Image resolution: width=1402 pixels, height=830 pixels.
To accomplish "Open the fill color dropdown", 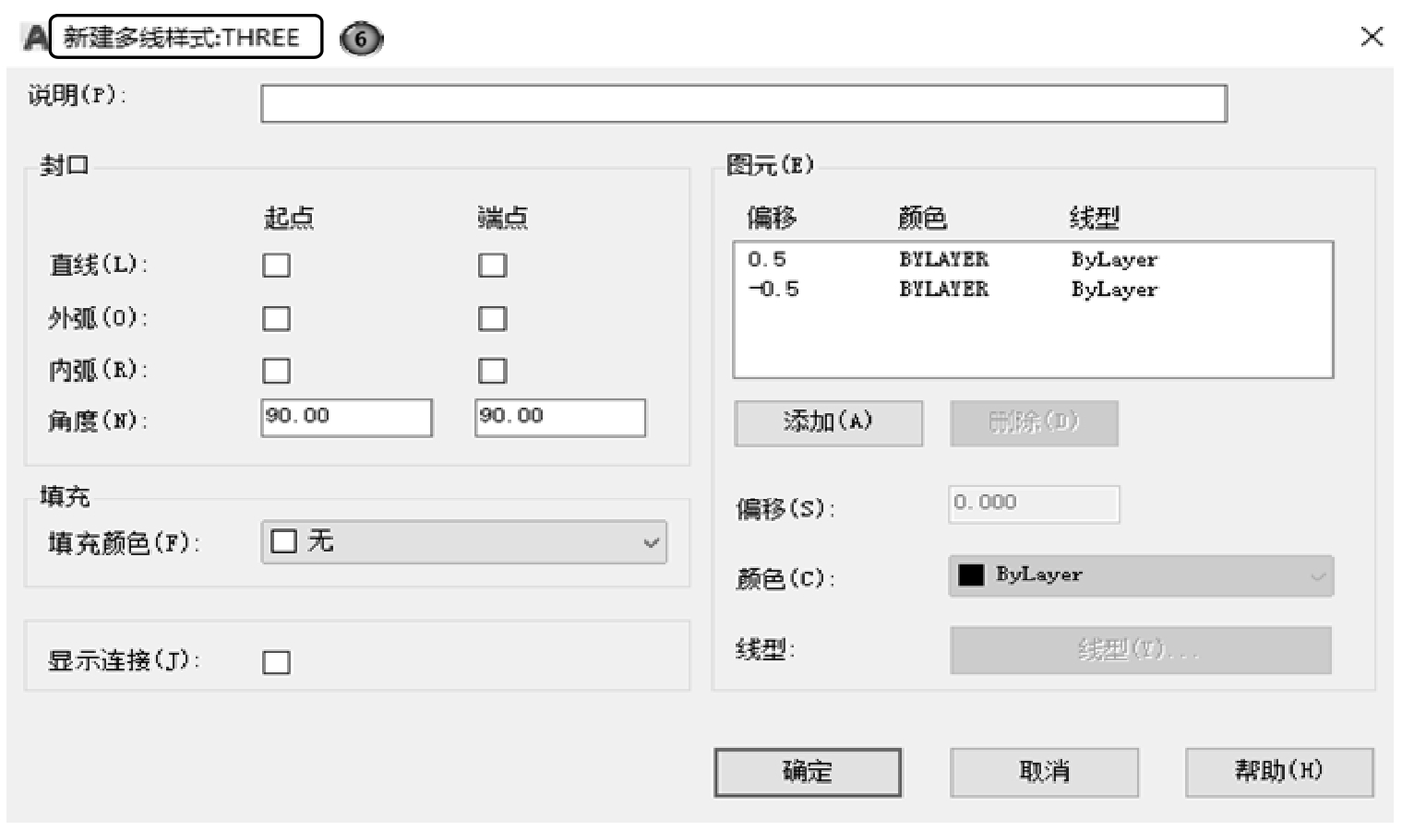I will click(x=464, y=542).
